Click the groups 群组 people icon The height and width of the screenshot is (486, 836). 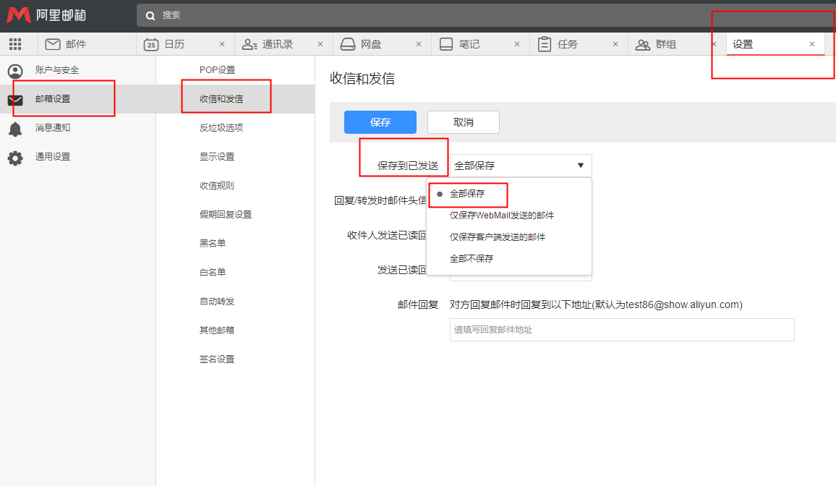coord(643,44)
